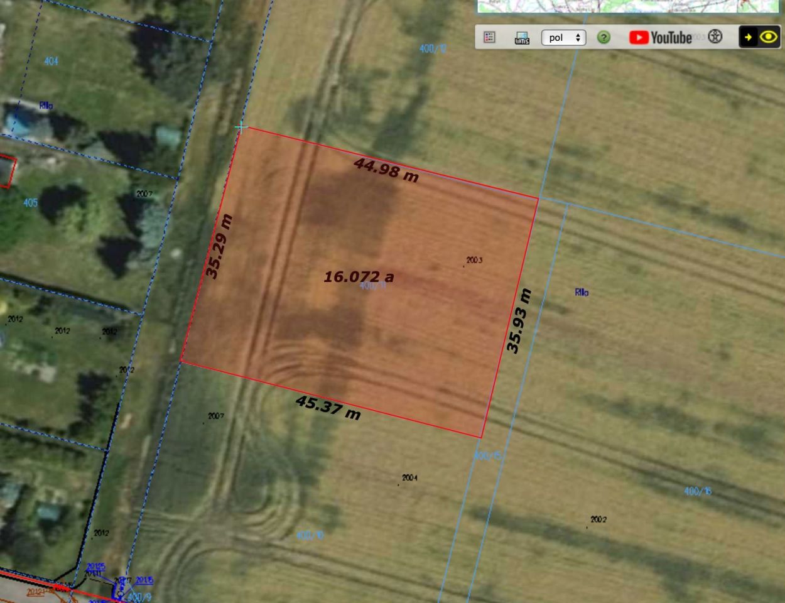Select parcel label 400/16

click(698, 491)
